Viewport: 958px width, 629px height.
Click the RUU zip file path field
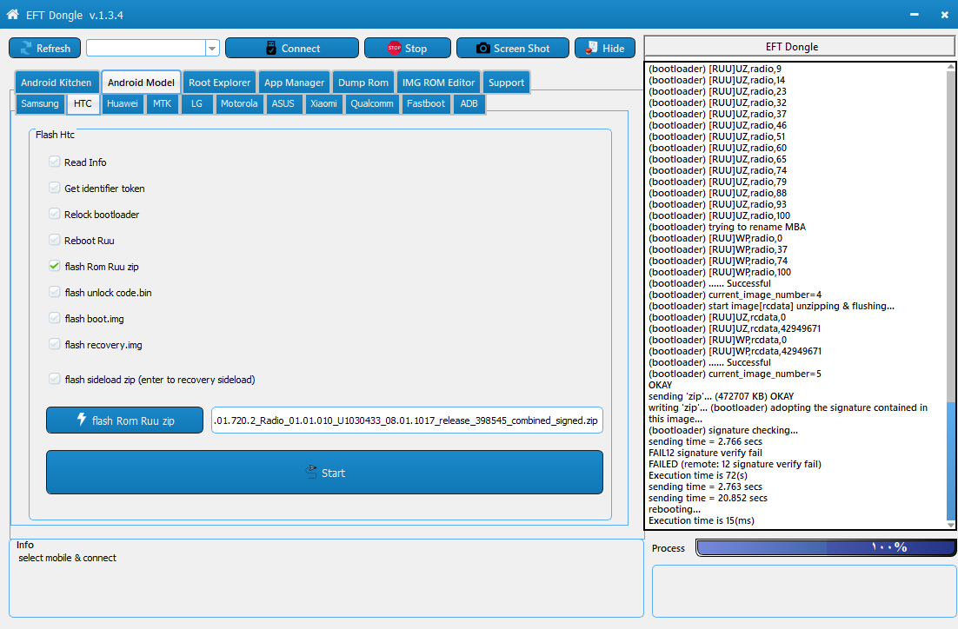407,420
